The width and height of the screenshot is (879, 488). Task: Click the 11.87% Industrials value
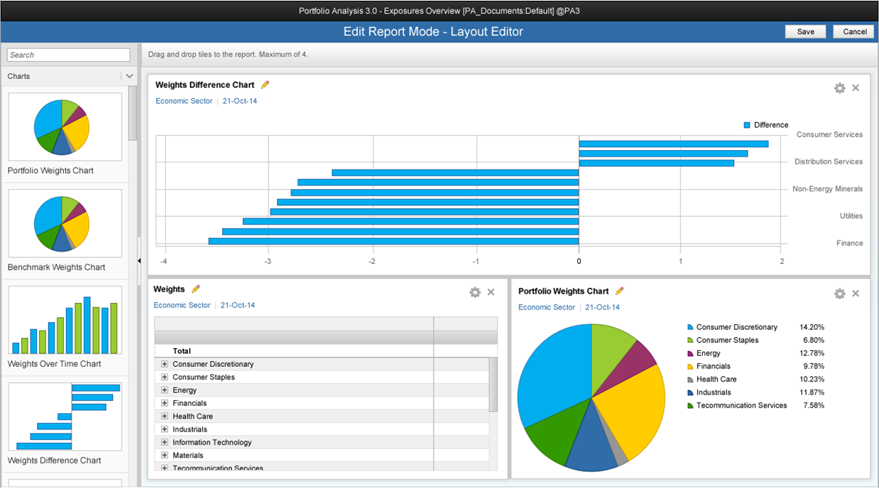812,392
